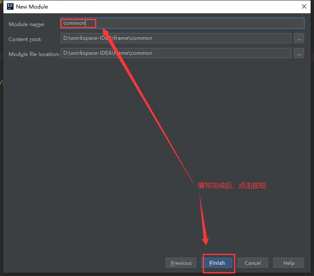This screenshot has height=276, width=314.
Task: Click the IntelliJ IDEA title bar icon
Action: click(x=10, y=6)
